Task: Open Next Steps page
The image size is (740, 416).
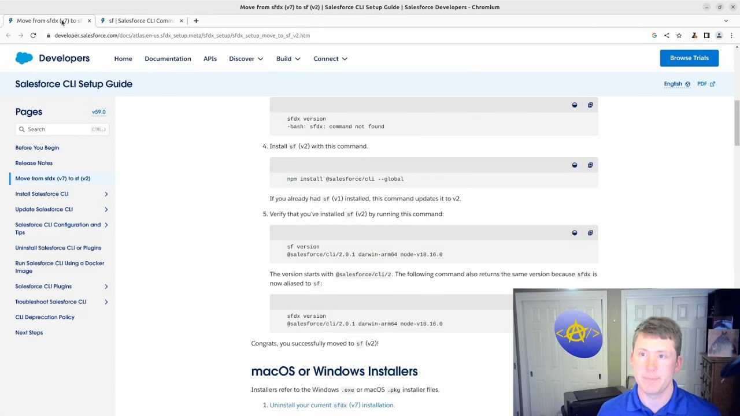Action: (x=29, y=333)
